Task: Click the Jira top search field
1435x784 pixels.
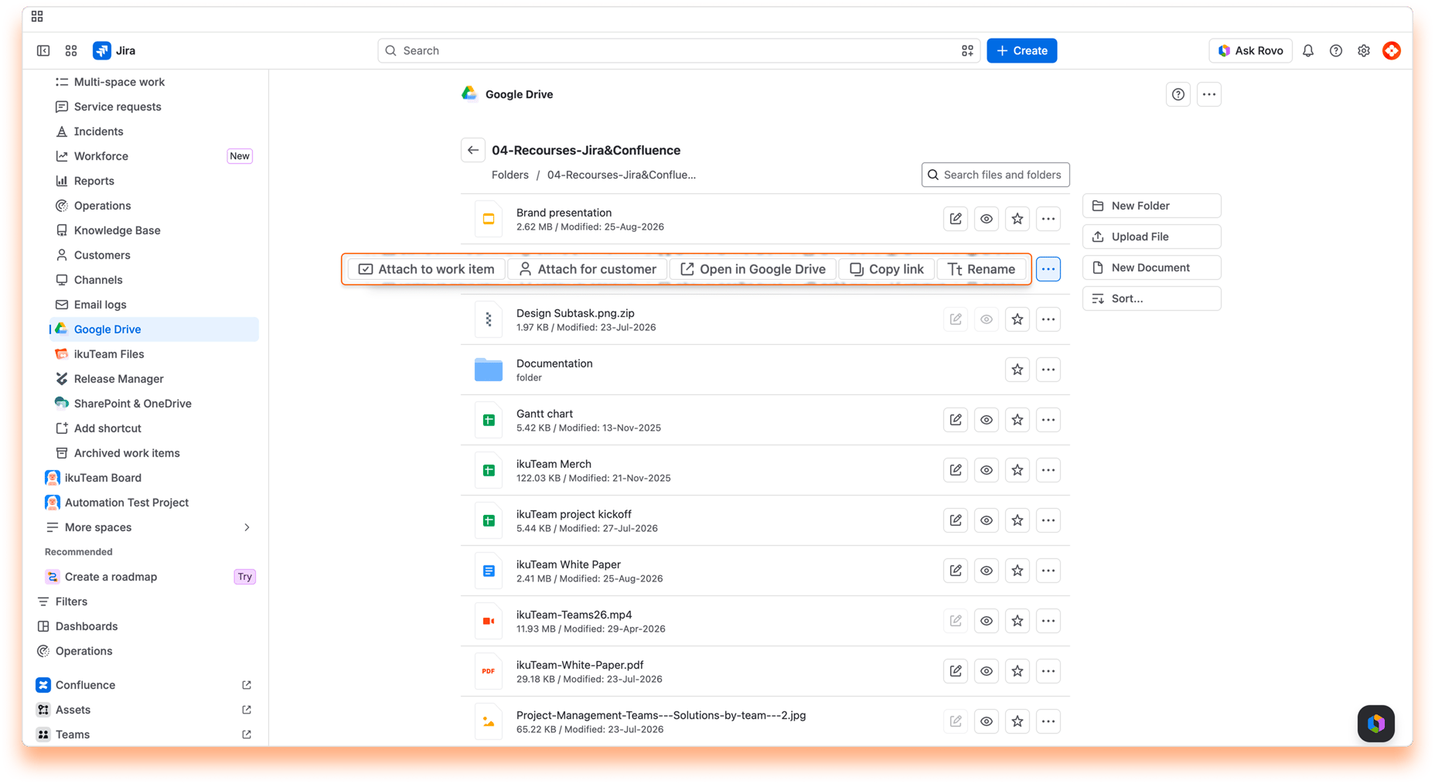Action: [x=679, y=50]
